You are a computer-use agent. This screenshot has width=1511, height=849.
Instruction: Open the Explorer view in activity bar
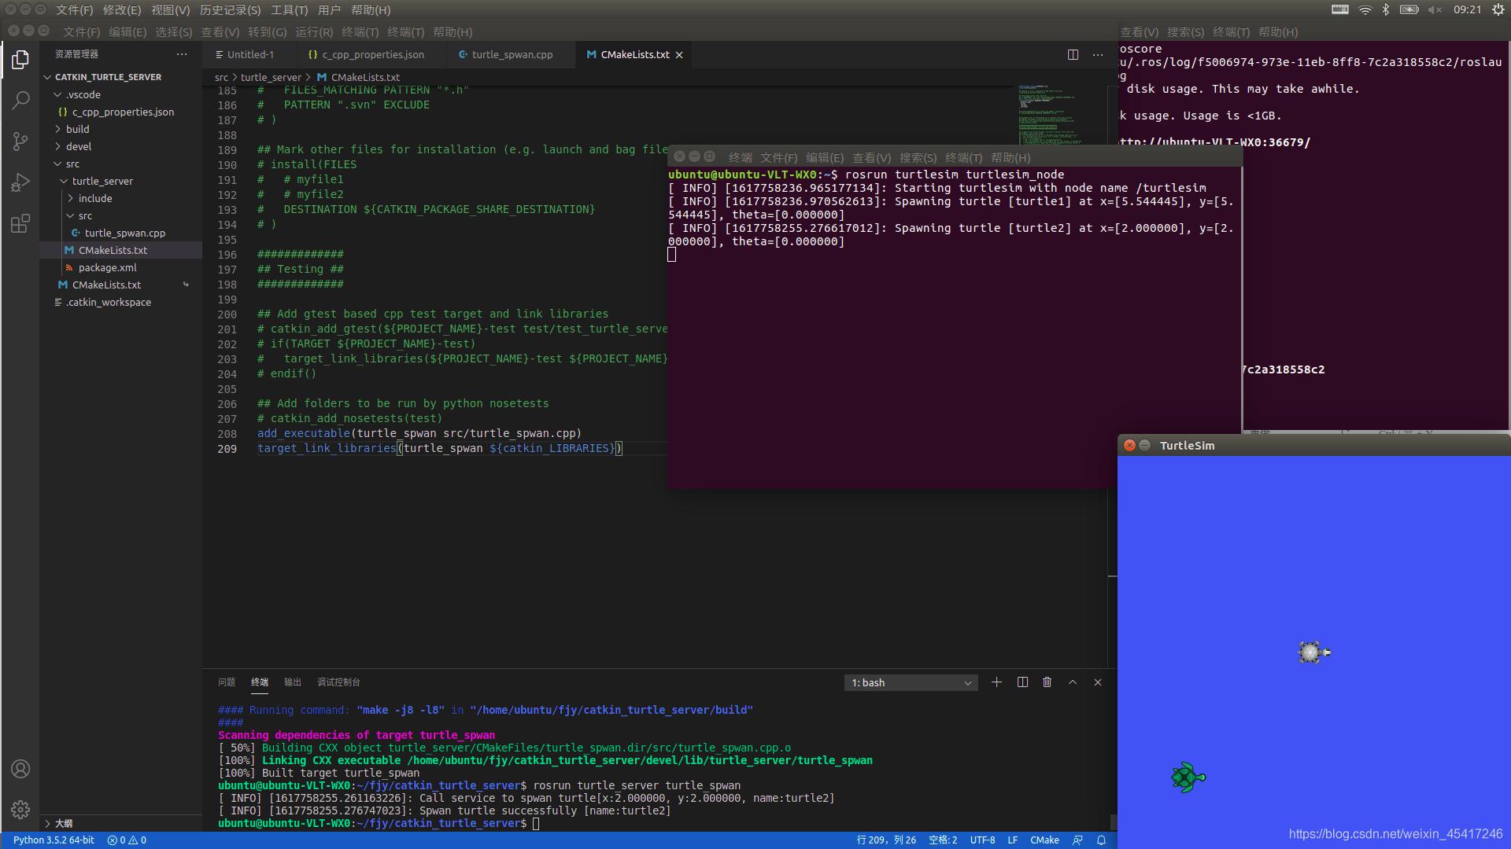[20, 60]
